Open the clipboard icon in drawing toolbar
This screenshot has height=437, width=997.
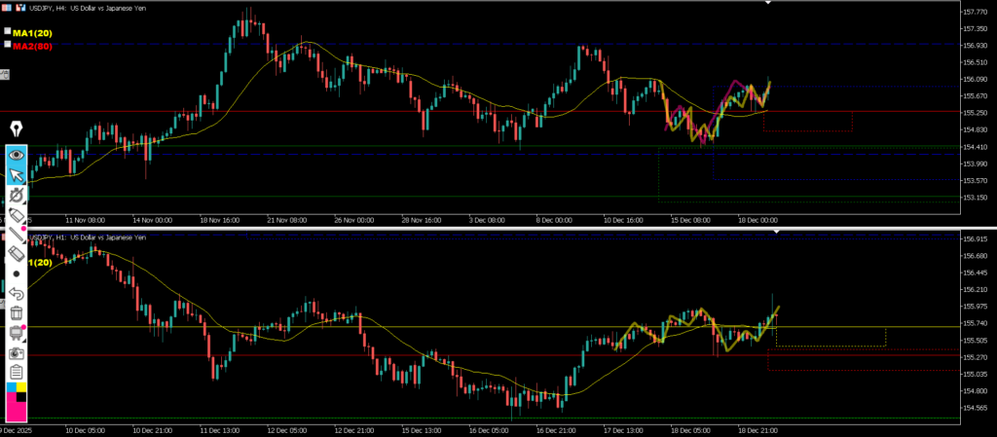coord(17,372)
